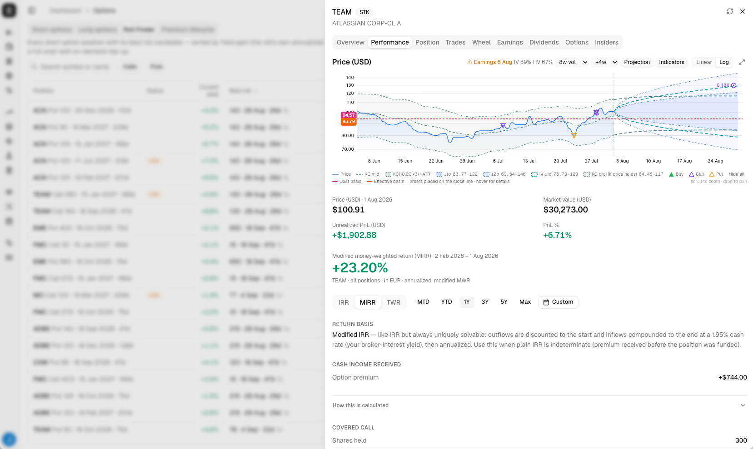Click Hide all in chart legend
753x449 pixels.
click(x=736, y=174)
